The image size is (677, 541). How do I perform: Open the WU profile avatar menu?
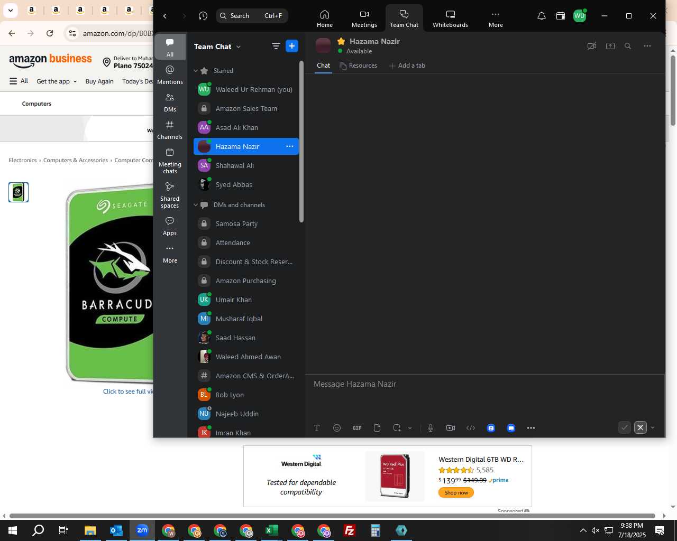(580, 16)
